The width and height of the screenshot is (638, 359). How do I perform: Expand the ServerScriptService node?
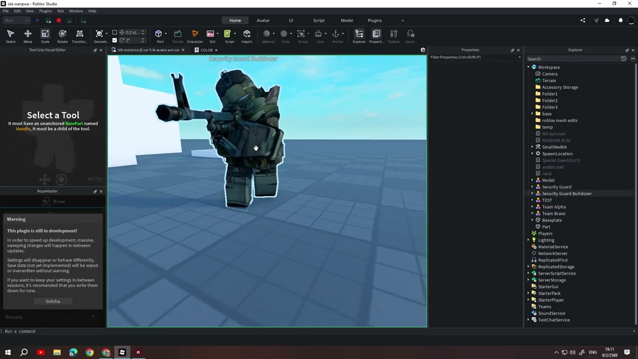(x=528, y=273)
